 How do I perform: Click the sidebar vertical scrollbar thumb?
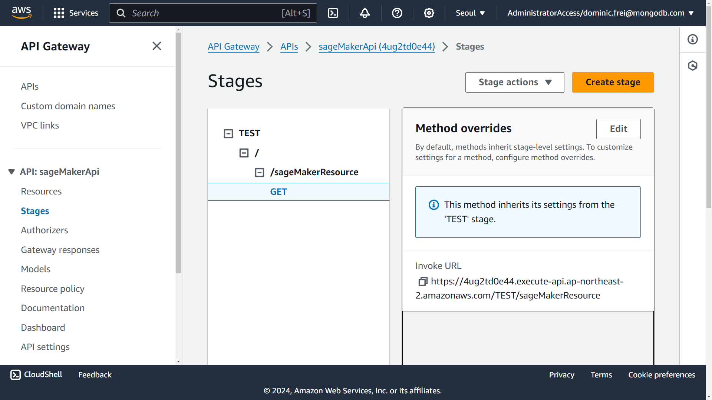(x=178, y=153)
